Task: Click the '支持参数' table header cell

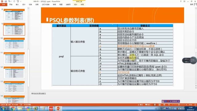Action: [x=94, y=26]
